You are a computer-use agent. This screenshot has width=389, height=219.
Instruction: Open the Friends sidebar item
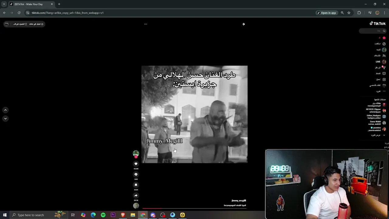click(x=380, y=56)
